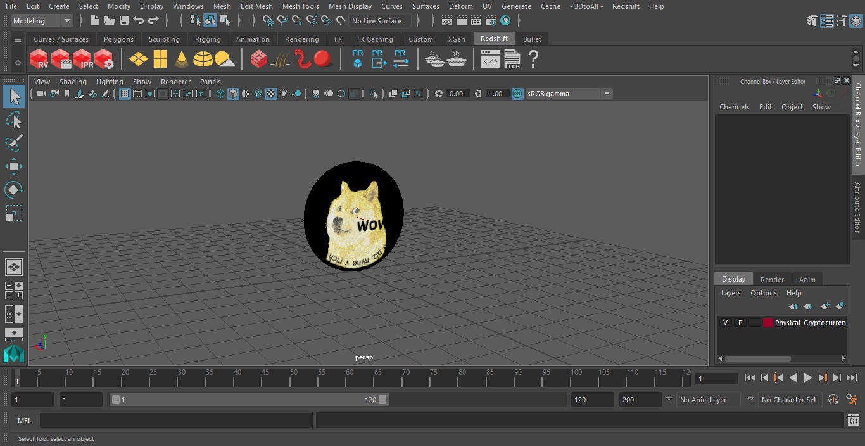Create Redshift sun and sky light
Viewport: 865px width, 446px height.
[x=225, y=59]
